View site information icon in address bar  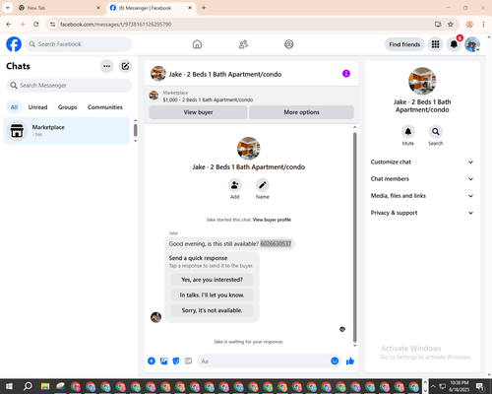pyautogui.click(x=53, y=25)
